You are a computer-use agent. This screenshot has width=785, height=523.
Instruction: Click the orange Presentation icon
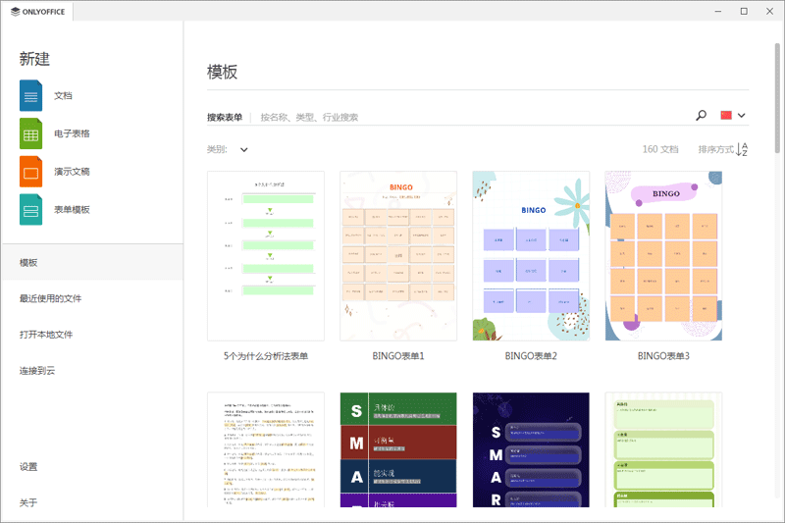click(30, 172)
